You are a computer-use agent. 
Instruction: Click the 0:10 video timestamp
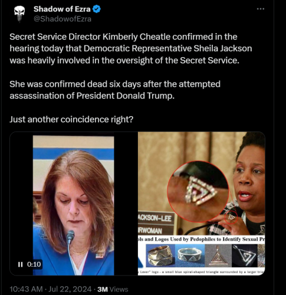tap(34, 264)
